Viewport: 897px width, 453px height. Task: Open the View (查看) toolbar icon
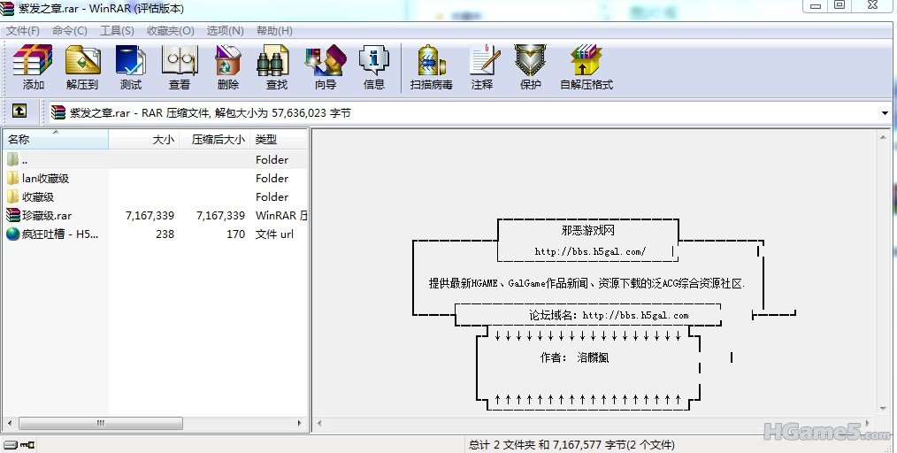[x=180, y=67]
